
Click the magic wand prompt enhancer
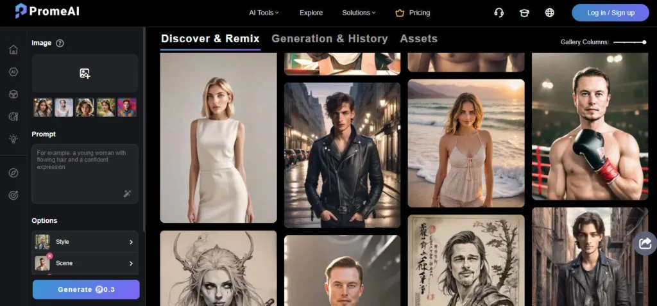(x=128, y=193)
